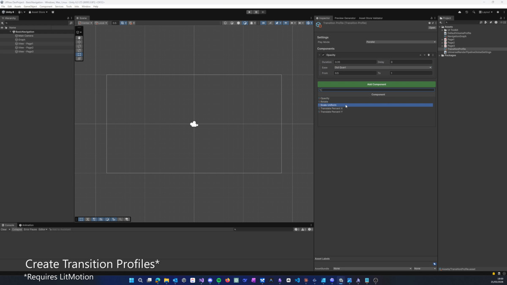Toggle the 2D view mode in the scene
The image size is (507, 285).
[x=263, y=23]
